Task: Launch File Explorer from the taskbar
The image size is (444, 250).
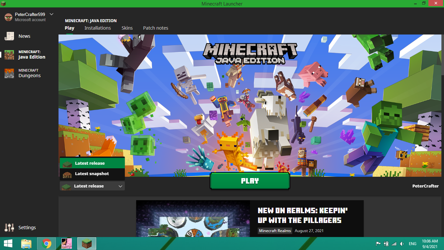Action: [x=26, y=243]
